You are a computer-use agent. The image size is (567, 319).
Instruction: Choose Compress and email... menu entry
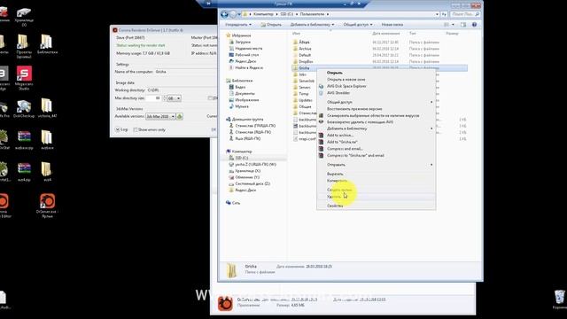coord(345,149)
